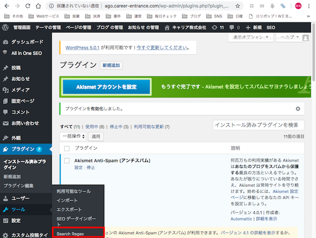This screenshot has height=238, width=316.
Task: Open Settings (設定) in sidebar
Action: click(16, 220)
